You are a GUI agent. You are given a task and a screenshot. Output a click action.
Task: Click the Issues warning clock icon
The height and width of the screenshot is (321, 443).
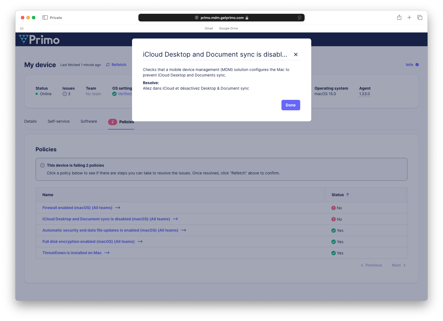(x=65, y=94)
